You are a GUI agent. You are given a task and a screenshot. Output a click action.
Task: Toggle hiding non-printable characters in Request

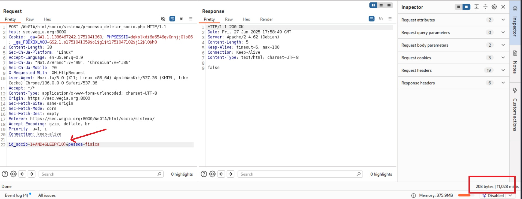point(163,19)
